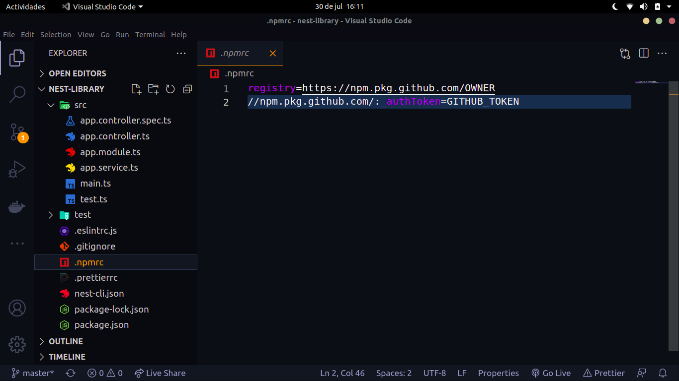Open the Search view in activity bar
The height and width of the screenshot is (381, 679).
click(17, 94)
